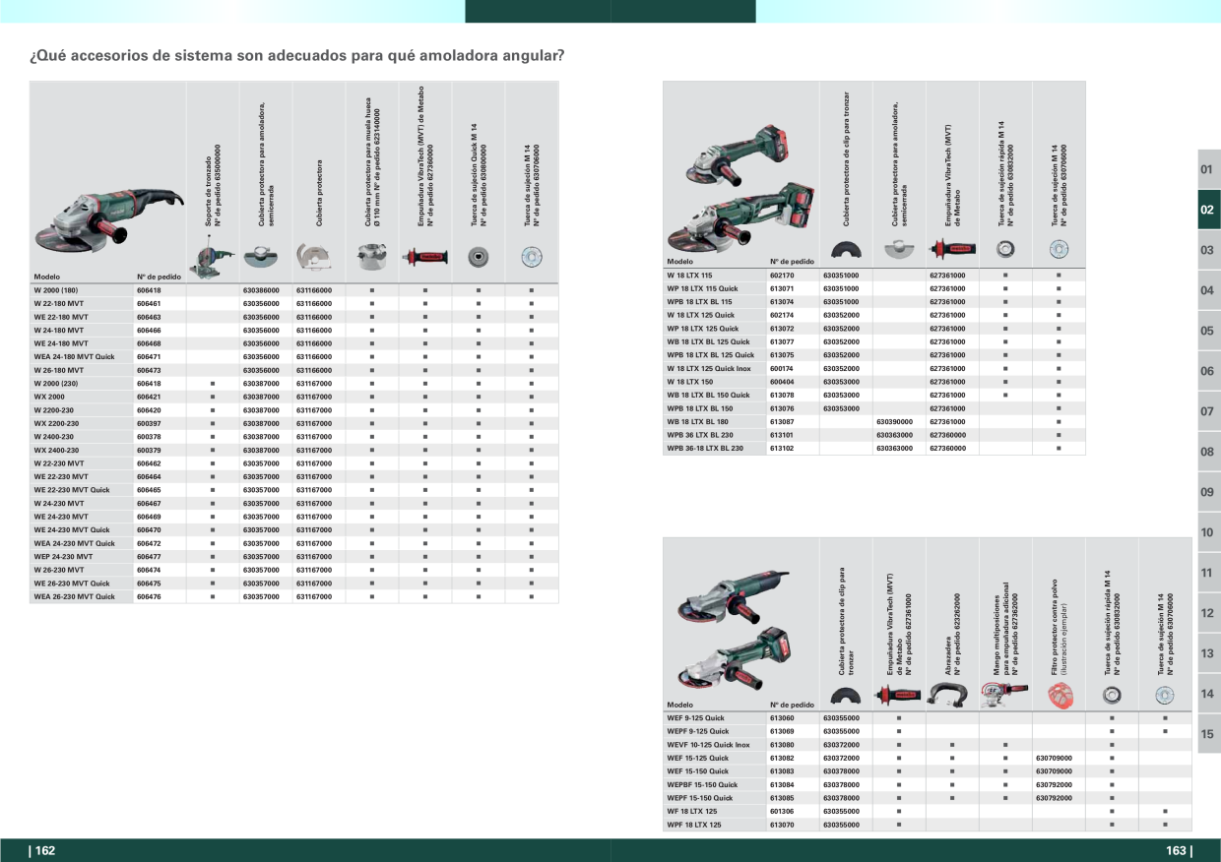Click page number 163 in the footer
The image size is (1221, 862).
(x=1178, y=851)
